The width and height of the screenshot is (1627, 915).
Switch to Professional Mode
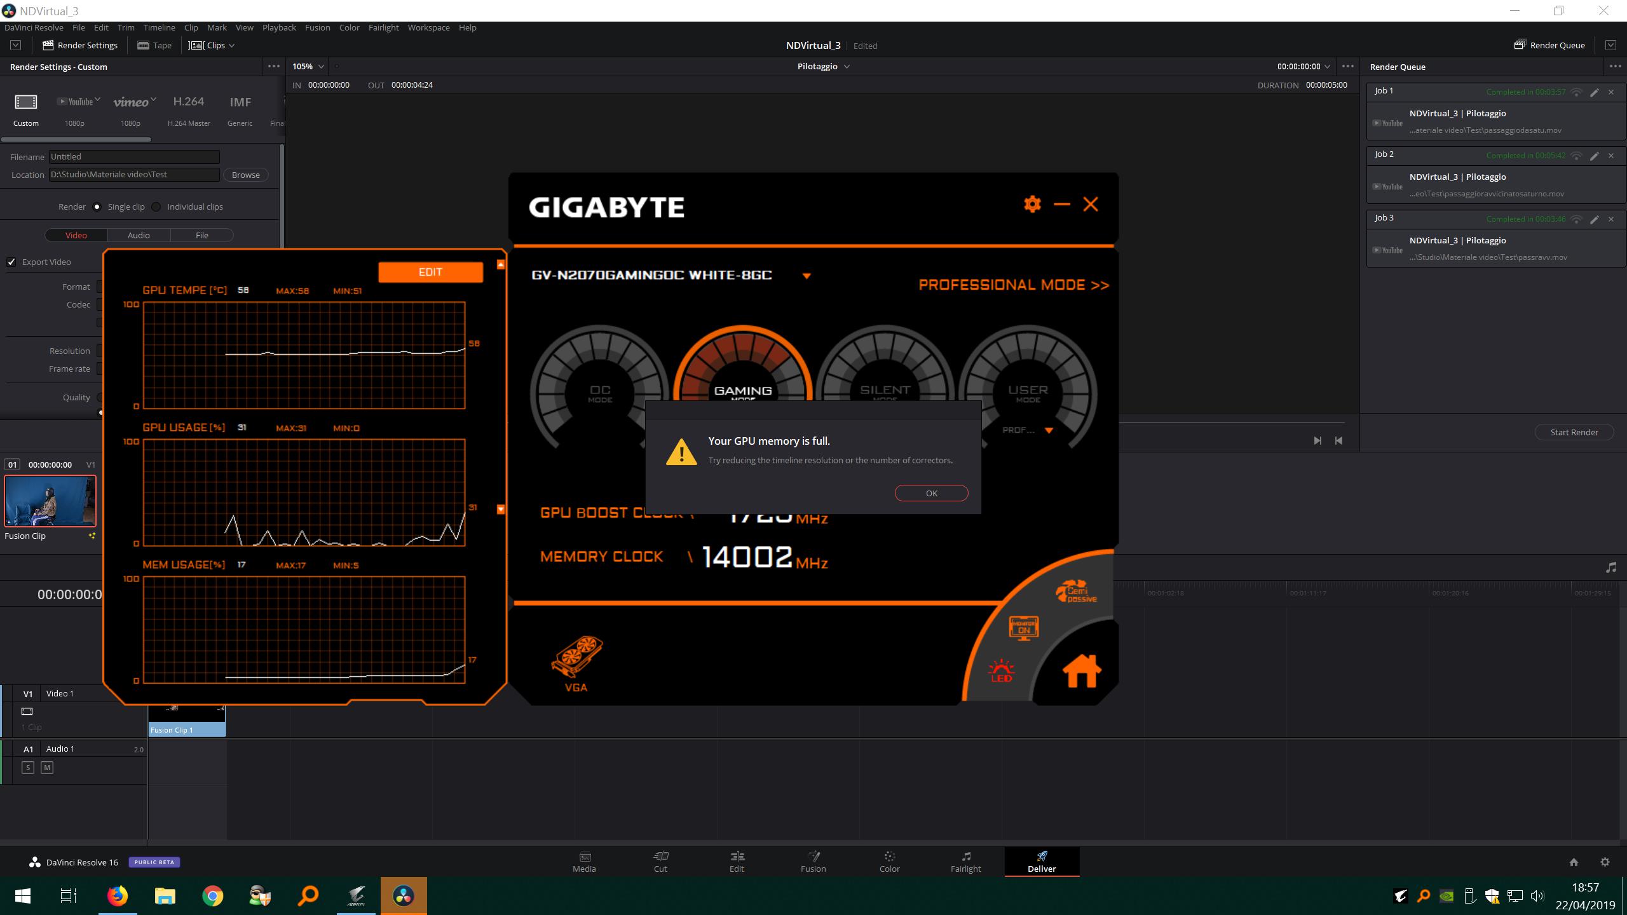pos(1014,285)
